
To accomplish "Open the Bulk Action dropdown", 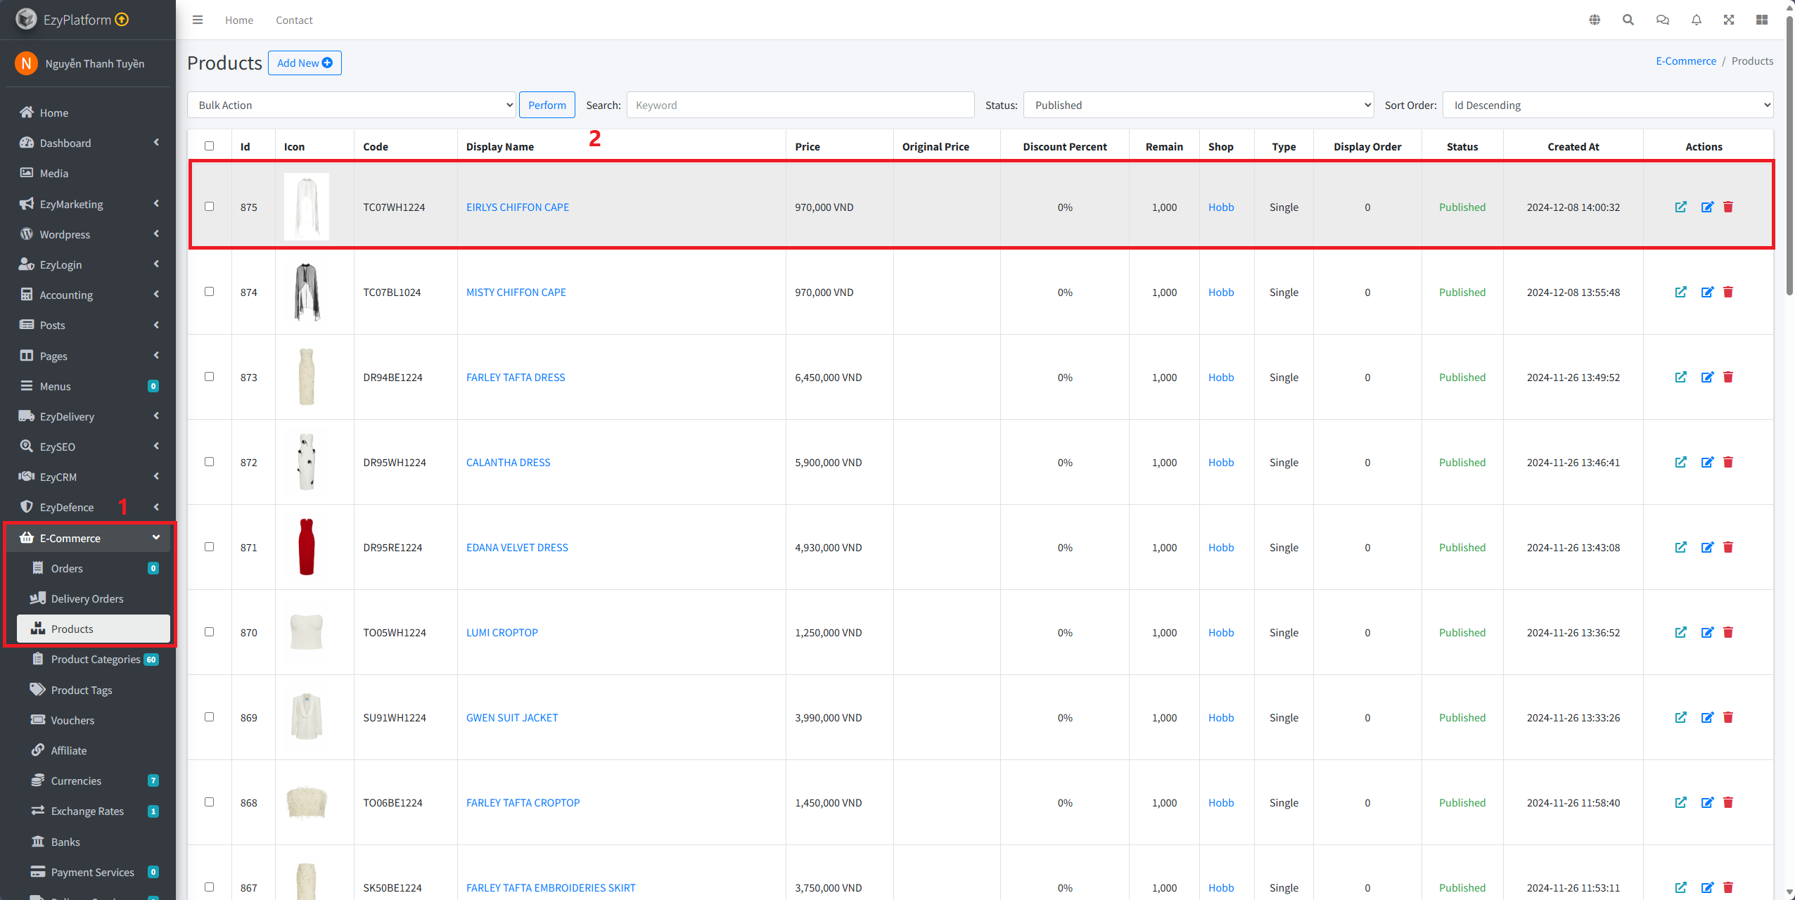I will (352, 105).
